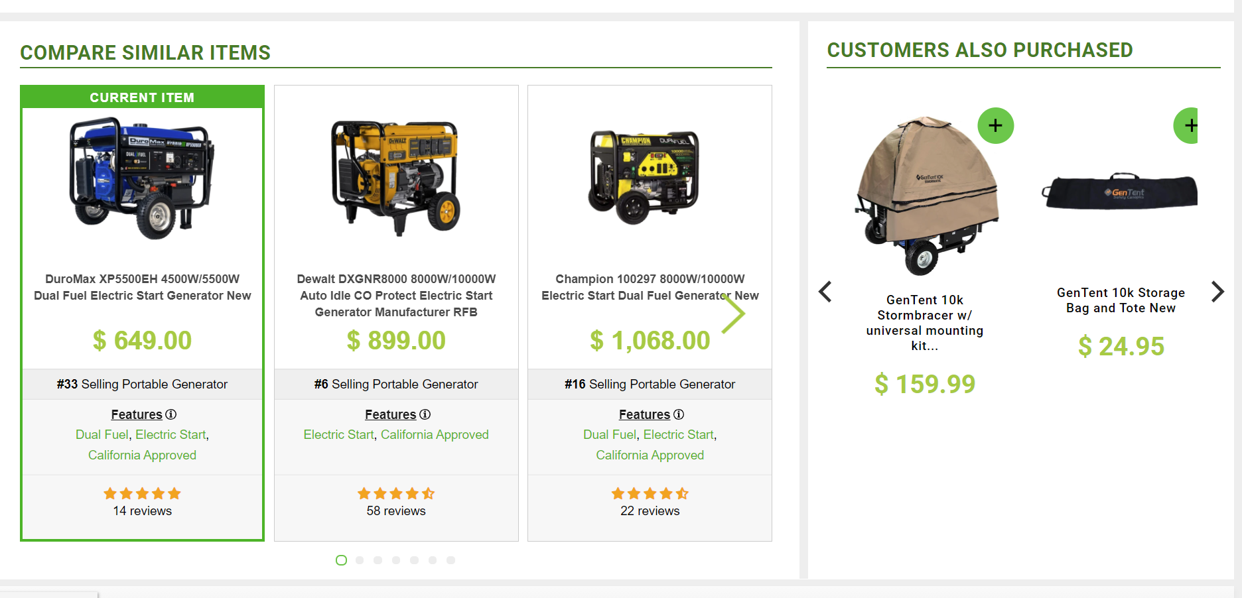Viewport: 1242px width, 598px height.
Task: Click Customers Also Purchased heading
Action: (980, 50)
